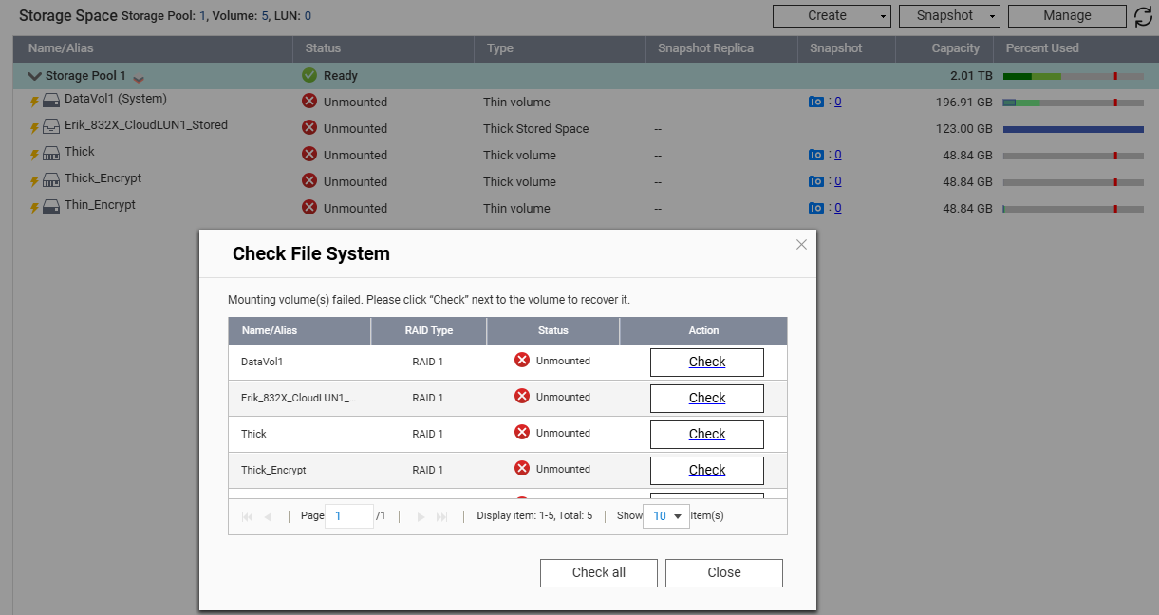Click Storage Pool 1 usage bar
Screen dimensions: 1159x615
pos(1073,76)
